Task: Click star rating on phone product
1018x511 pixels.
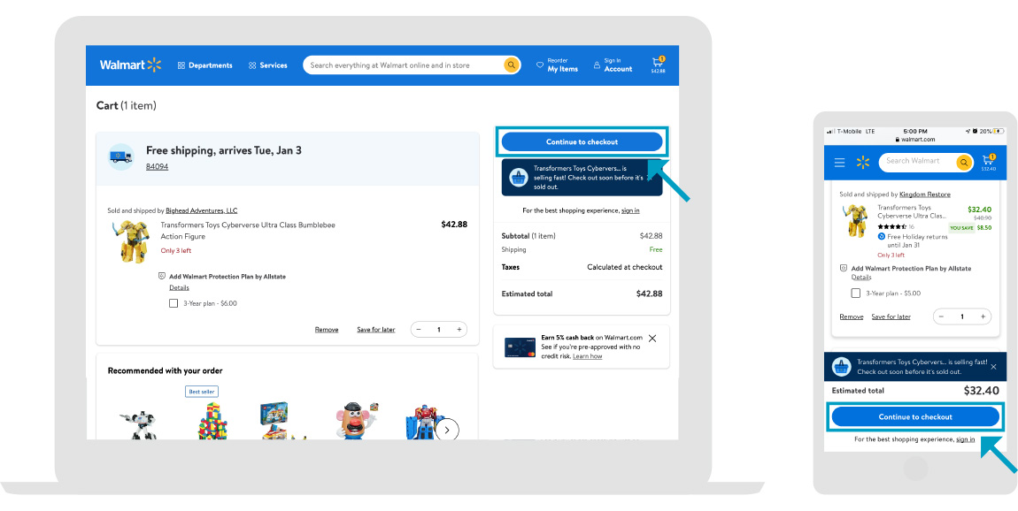Action: 891,227
